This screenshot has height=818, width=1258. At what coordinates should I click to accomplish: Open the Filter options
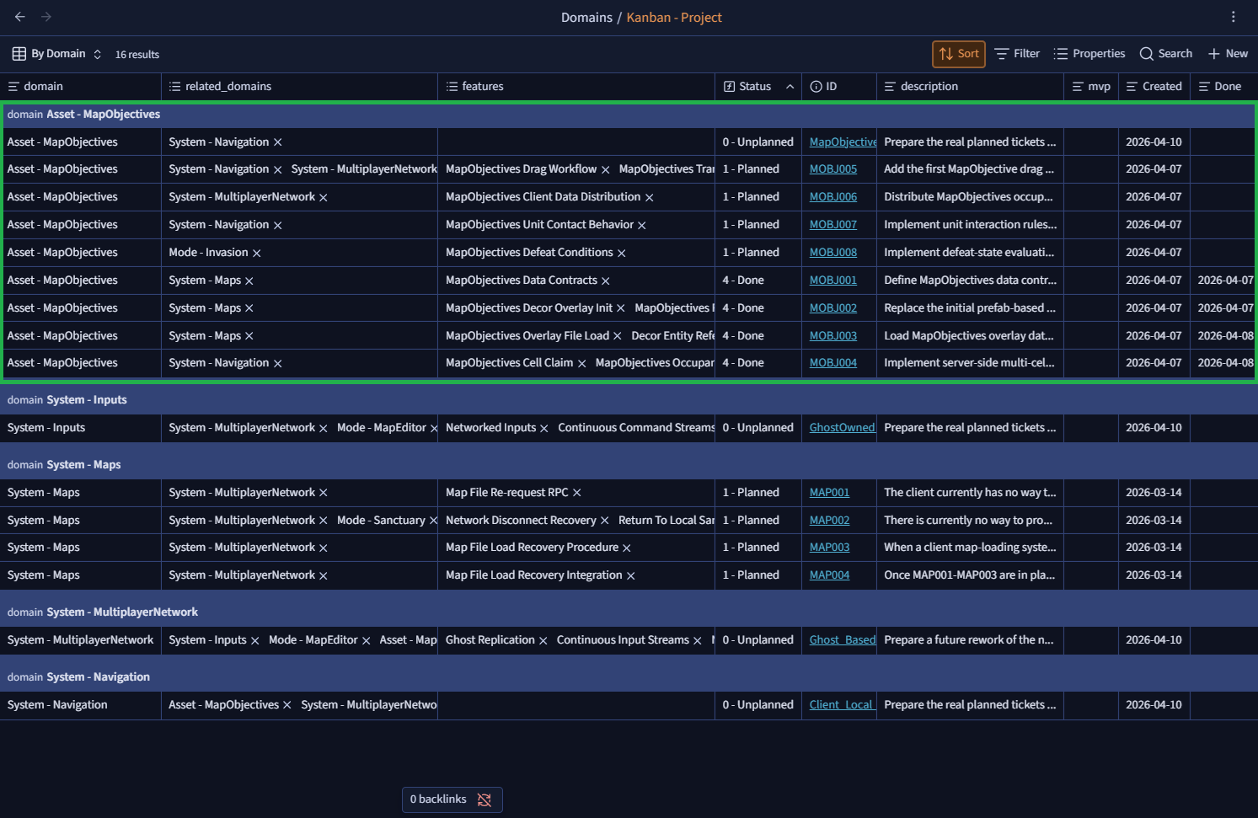[x=1017, y=54]
